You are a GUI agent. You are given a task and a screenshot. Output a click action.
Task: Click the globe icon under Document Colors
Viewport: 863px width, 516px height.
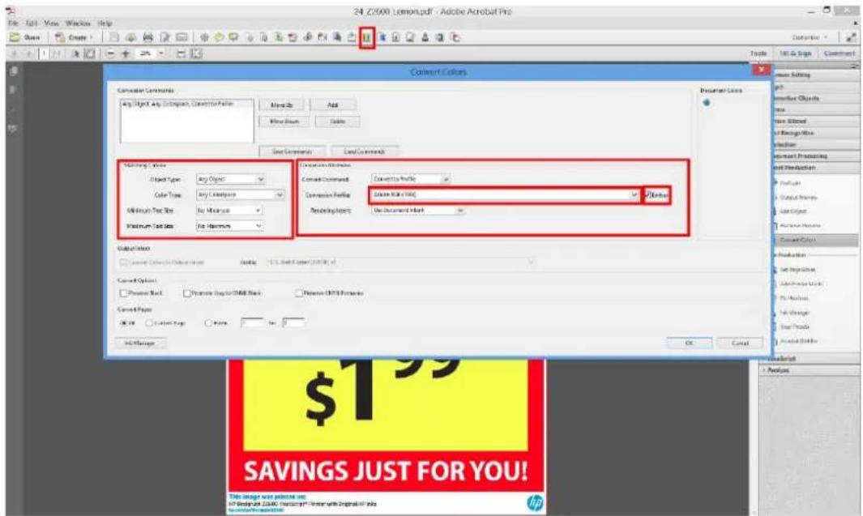[x=706, y=103]
